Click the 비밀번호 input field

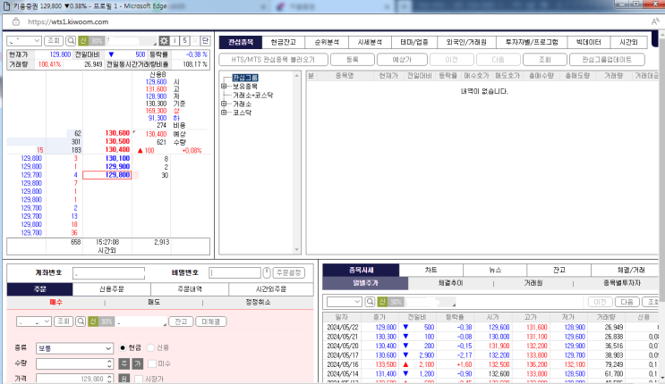point(235,272)
